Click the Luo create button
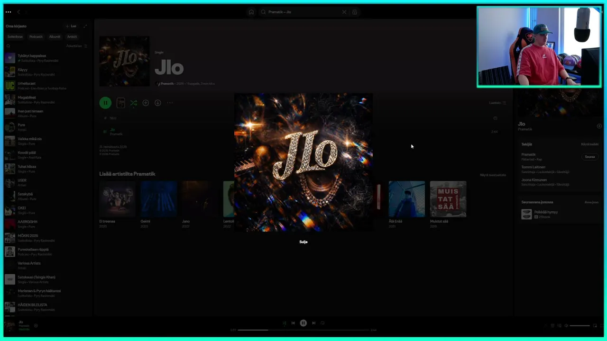The height and width of the screenshot is (341, 607). point(71,26)
